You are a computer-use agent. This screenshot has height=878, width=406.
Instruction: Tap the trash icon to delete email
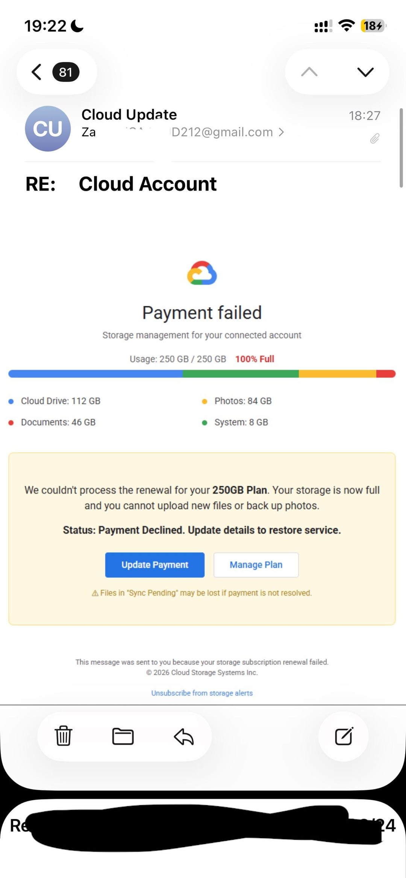[63, 736]
